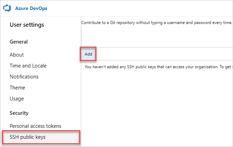Click the 'Contribute to a Git repository' description
Viewport: 233px width, 147px height.
pyautogui.click(x=157, y=23)
